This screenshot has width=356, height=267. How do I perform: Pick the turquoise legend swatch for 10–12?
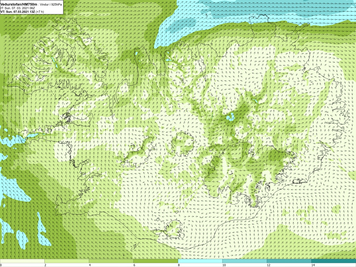[x=245, y=261]
